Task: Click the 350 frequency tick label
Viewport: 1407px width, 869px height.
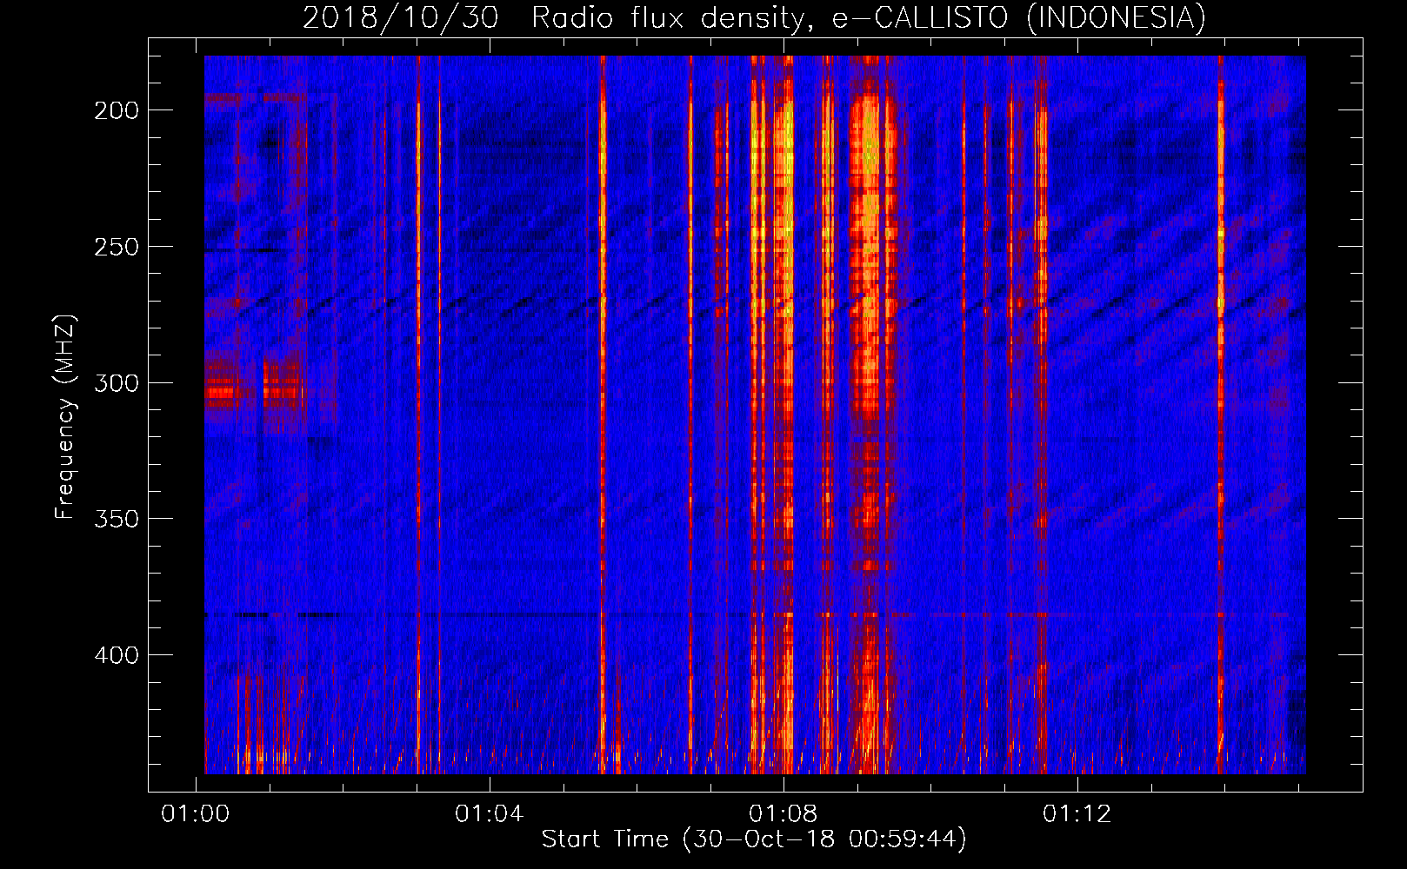Action: [117, 519]
